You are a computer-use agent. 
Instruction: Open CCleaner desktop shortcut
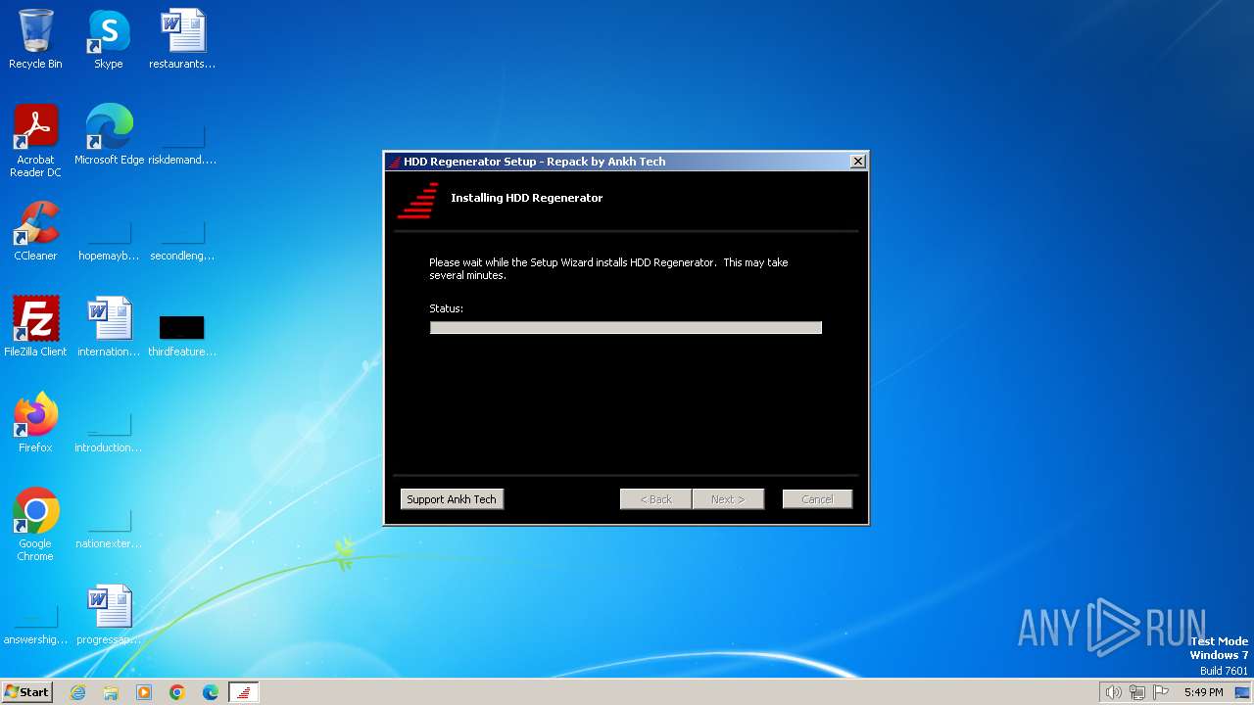pyautogui.click(x=35, y=231)
